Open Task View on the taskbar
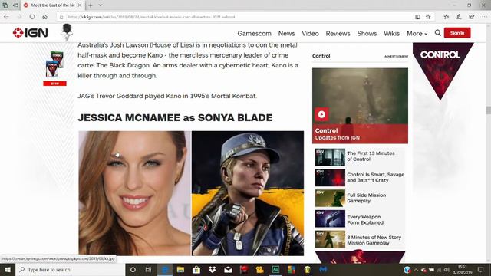 (x=148, y=269)
